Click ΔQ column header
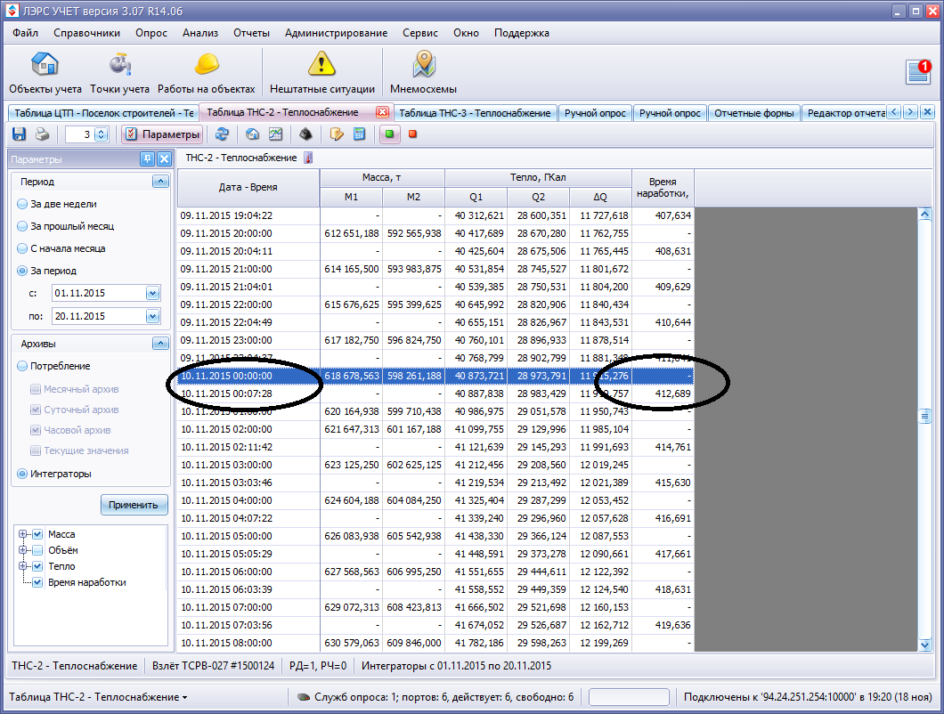 tap(599, 197)
